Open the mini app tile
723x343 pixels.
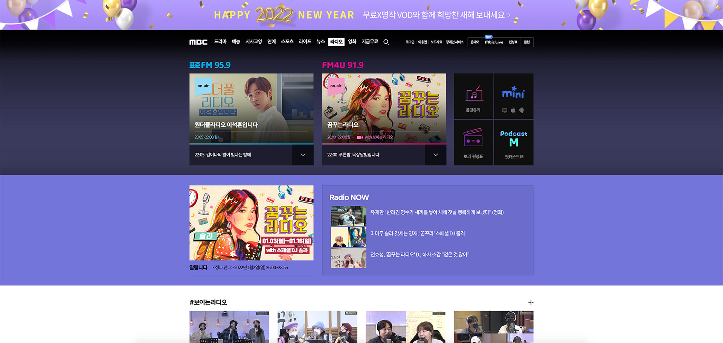click(x=513, y=97)
